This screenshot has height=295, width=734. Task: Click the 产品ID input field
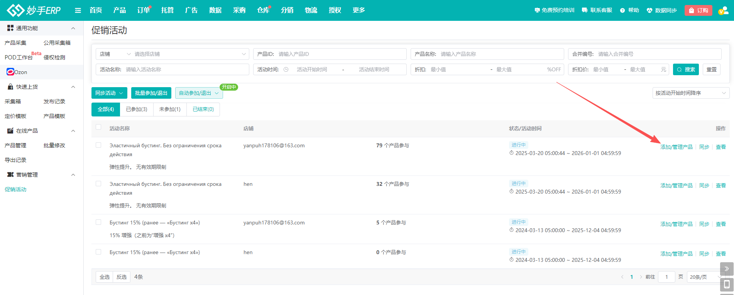coord(340,54)
